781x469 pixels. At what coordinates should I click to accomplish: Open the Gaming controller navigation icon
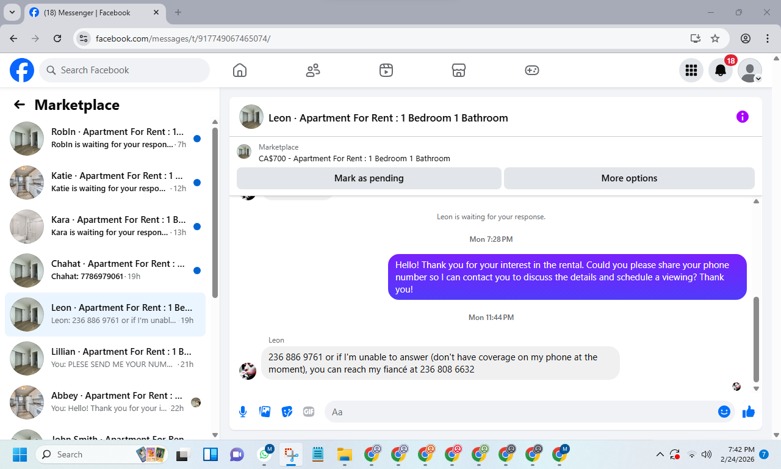point(532,70)
